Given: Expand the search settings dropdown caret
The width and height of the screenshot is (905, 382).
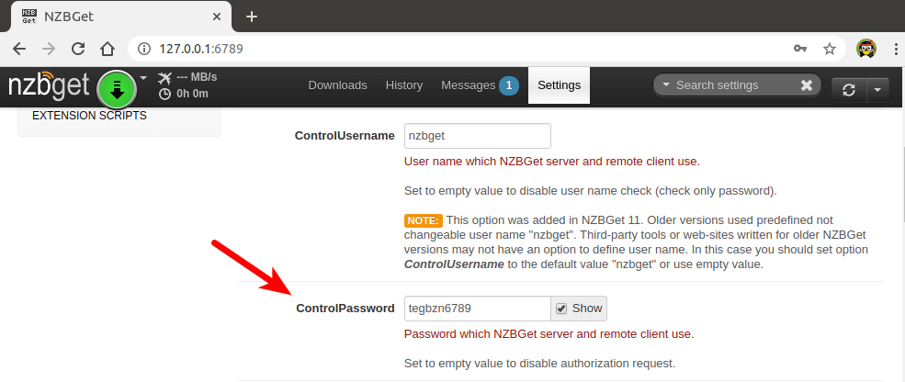Looking at the screenshot, I should coord(666,85).
